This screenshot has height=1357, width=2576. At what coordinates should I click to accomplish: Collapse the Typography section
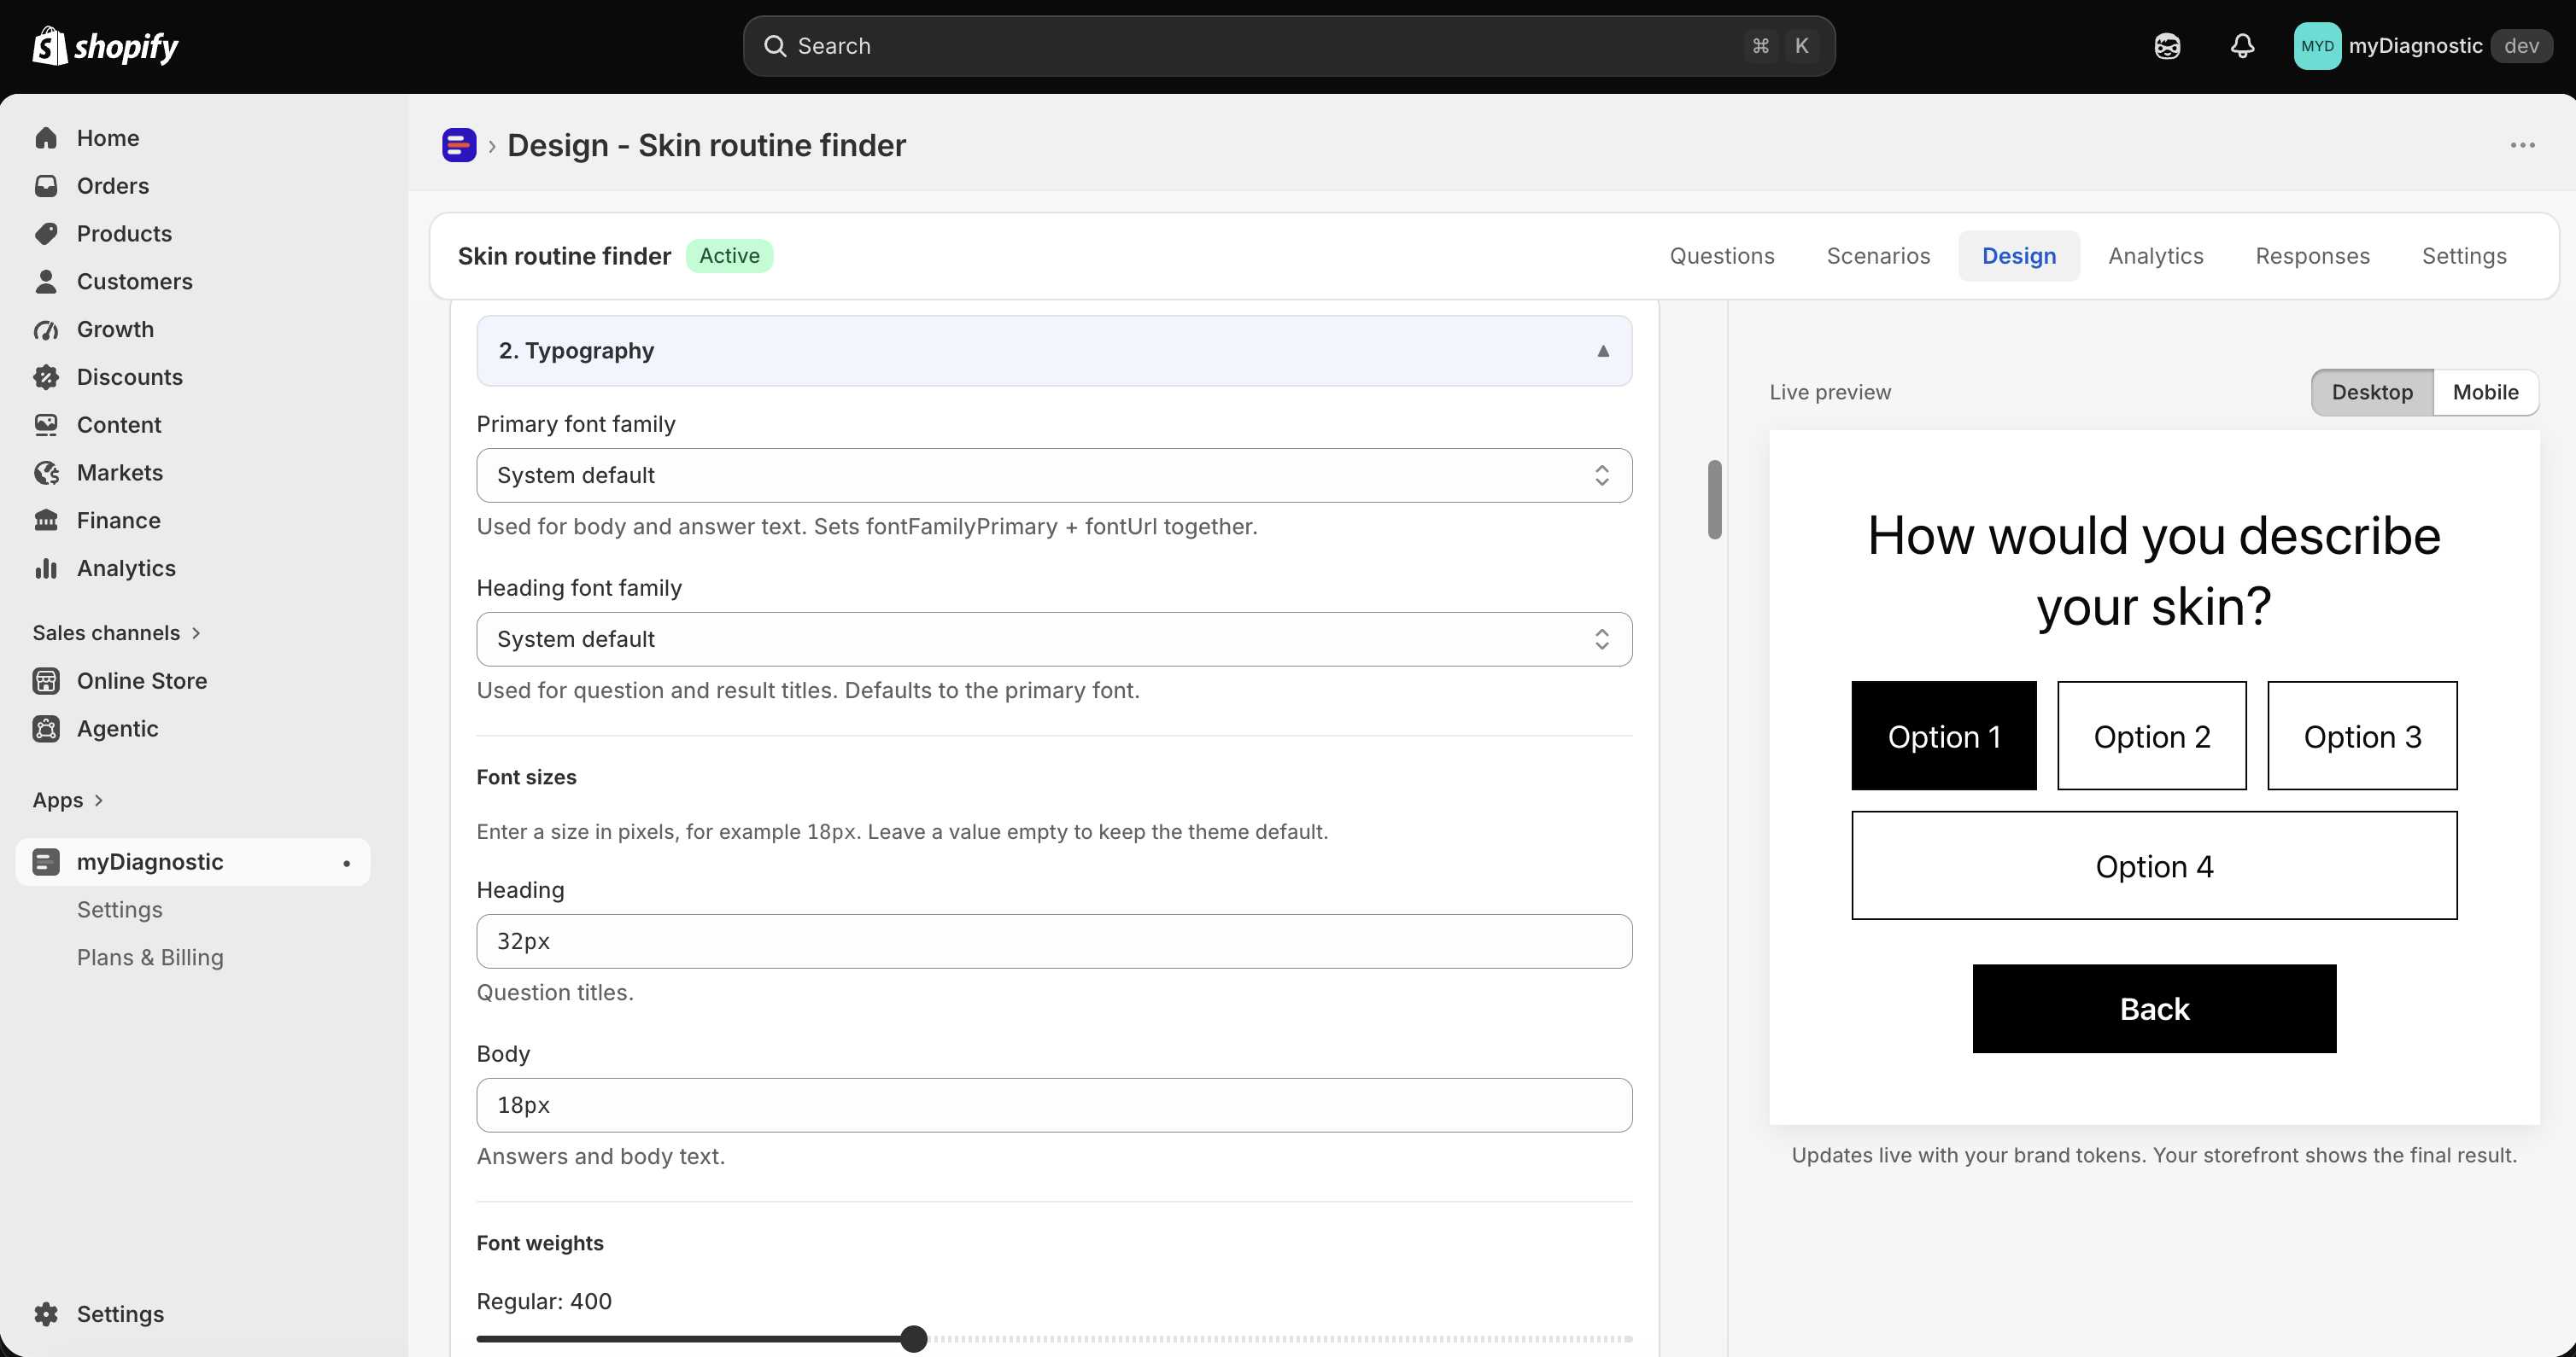pyautogui.click(x=1054, y=351)
